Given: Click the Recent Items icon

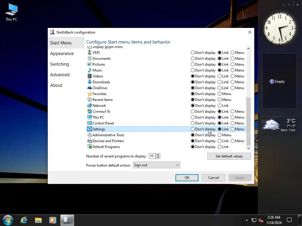Looking at the screenshot, I should [89, 99].
